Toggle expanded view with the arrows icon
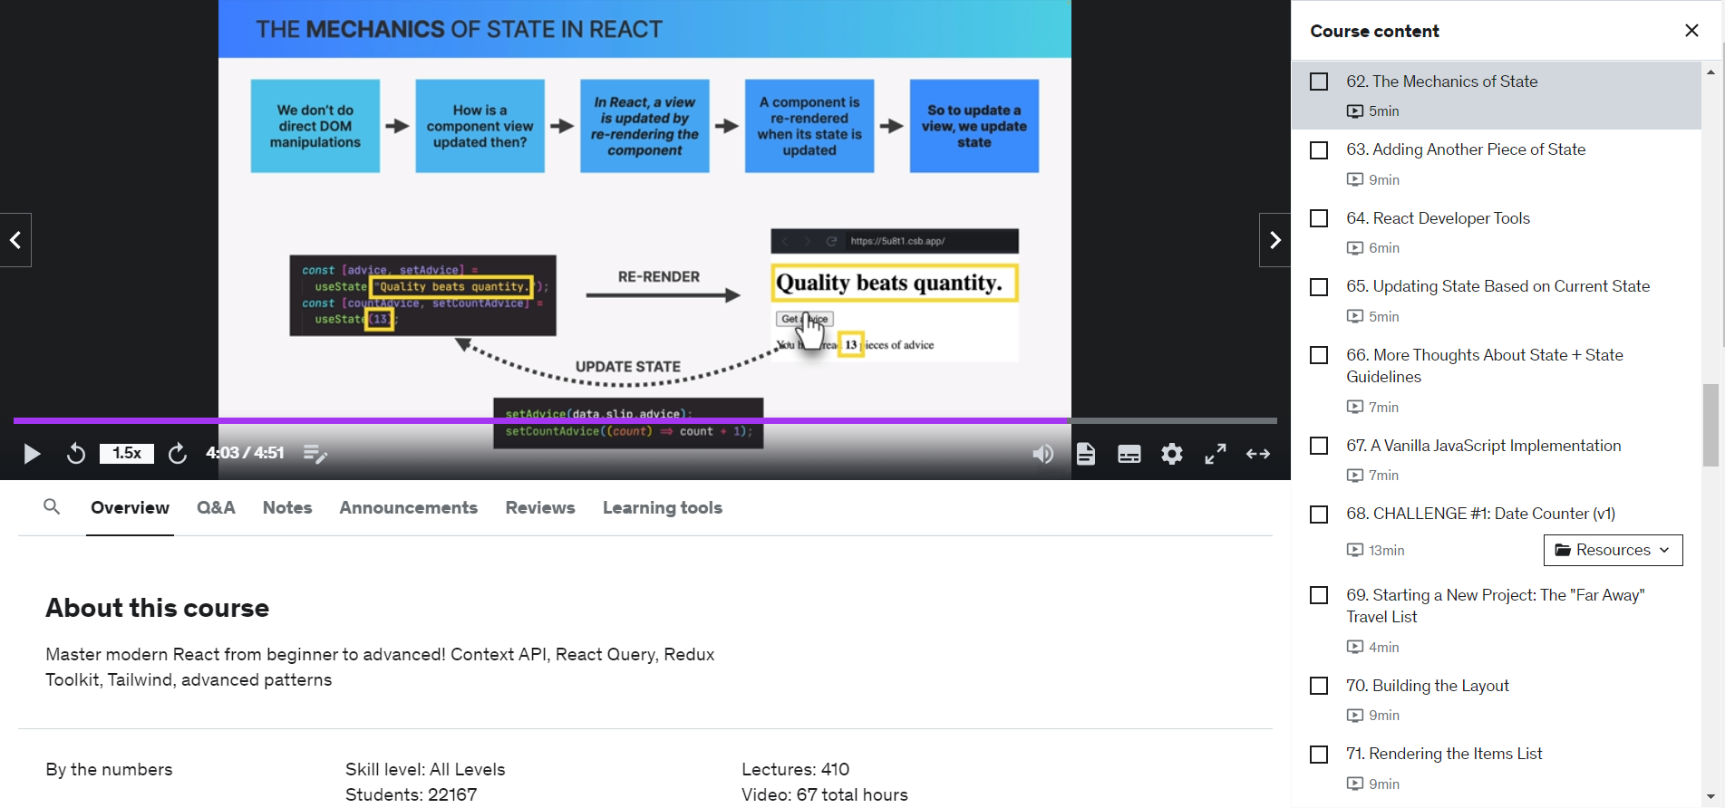The image size is (1725, 808). pos(1258,454)
